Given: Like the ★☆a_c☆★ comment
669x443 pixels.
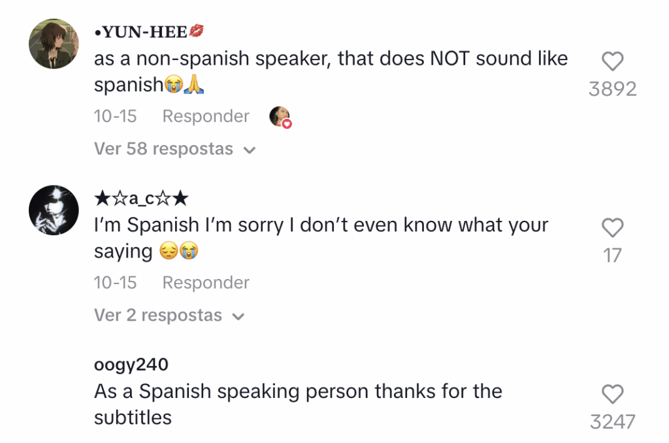Looking at the screenshot, I should tap(612, 227).
